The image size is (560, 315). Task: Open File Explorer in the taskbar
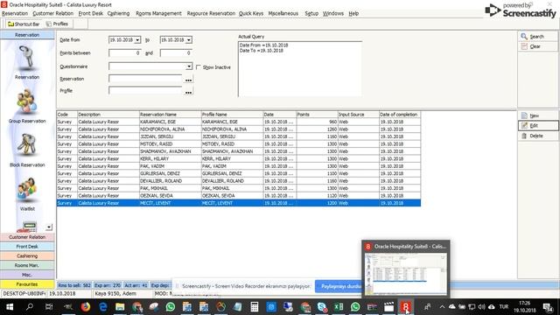coord(120,307)
